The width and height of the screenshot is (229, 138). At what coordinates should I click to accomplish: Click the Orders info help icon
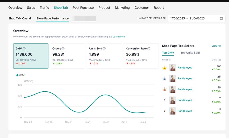63,49
